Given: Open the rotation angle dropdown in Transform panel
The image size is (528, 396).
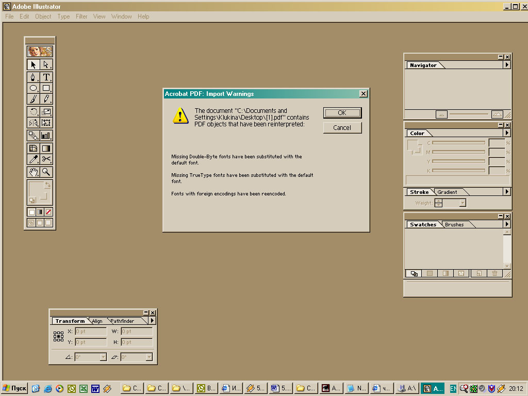Looking at the screenshot, I should coord(103,357).
